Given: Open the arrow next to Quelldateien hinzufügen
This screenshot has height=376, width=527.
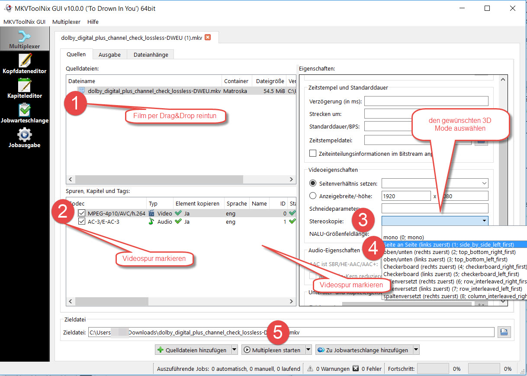Looking at the screenshot, I should pos(234,350).
